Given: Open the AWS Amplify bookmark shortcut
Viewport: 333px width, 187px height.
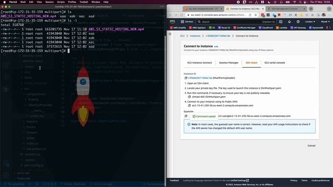Looking at the screenshot, I should (x=178, y=28).
